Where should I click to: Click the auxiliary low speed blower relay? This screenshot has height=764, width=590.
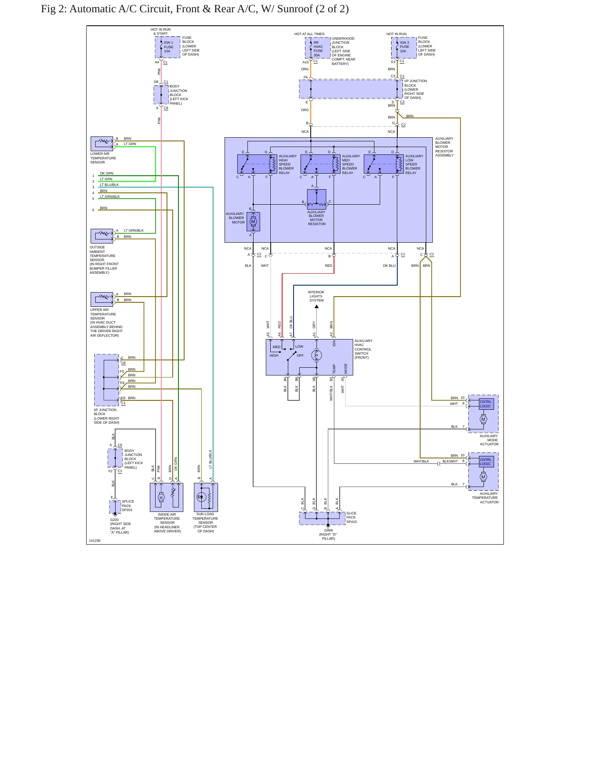pyautogui.click(x=384, y=164)
